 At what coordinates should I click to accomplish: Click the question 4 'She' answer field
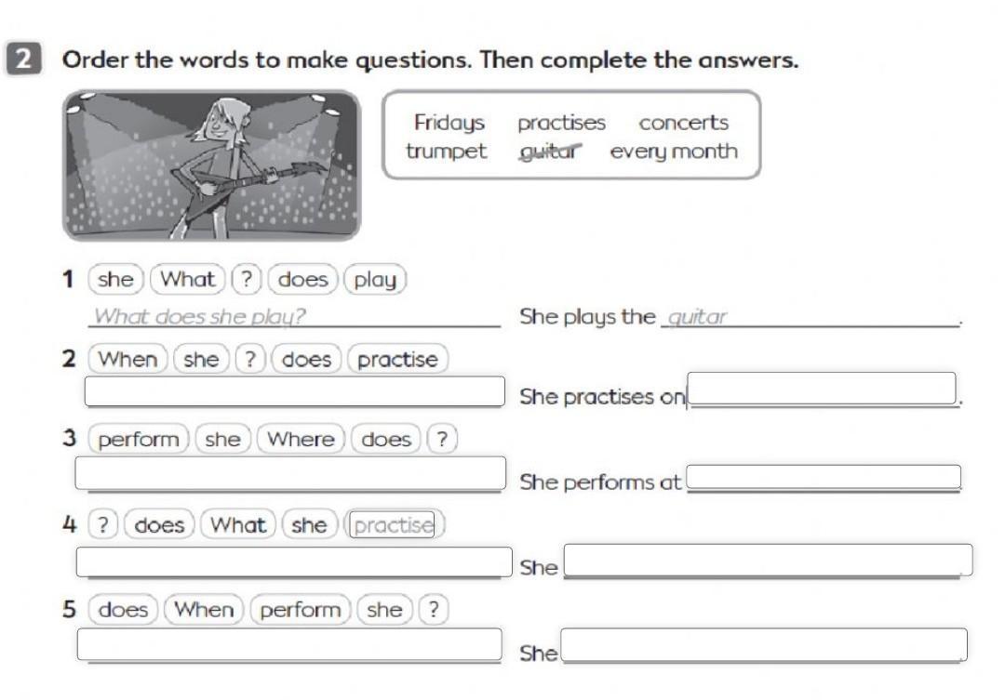point(768,560)
